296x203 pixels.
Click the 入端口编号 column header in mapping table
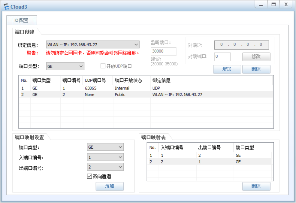tap(177, 147)
